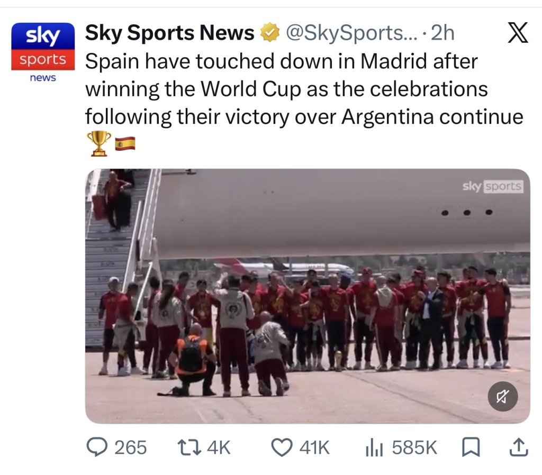
Task: Like the tweet with the heart icon
Action: (282, 447)
